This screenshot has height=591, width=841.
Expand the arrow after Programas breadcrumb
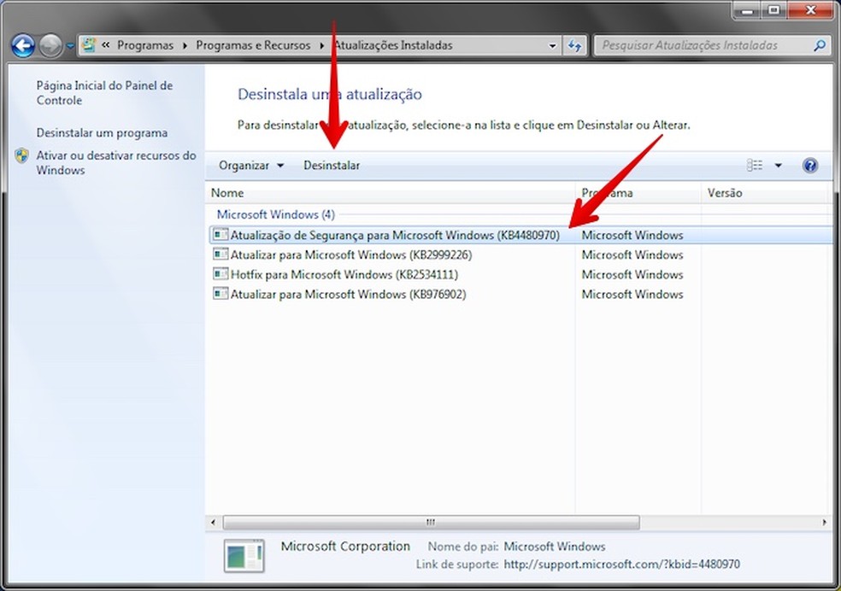(185, 45)
